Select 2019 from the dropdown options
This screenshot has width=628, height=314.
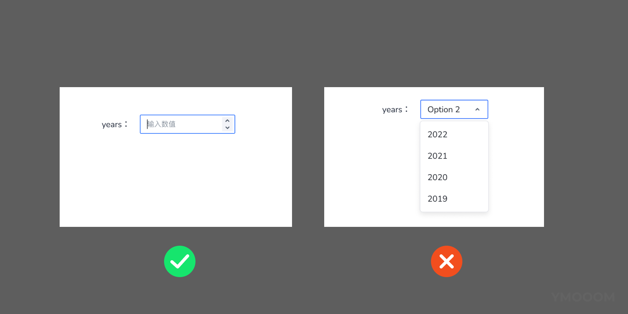(438, 199)
